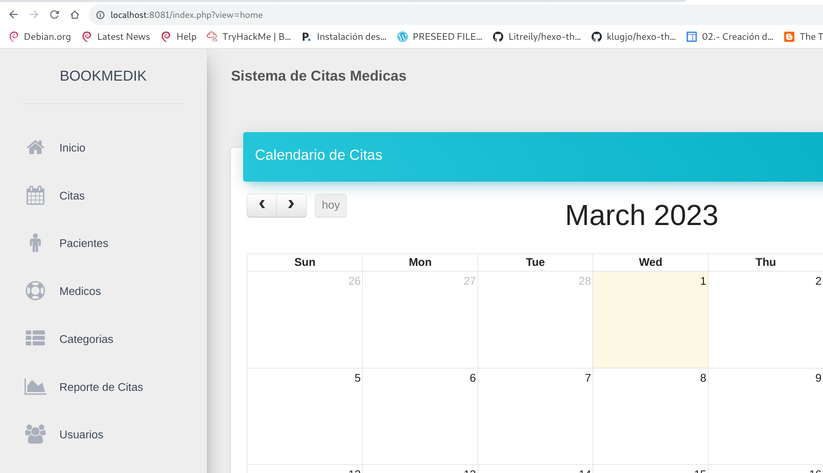Advance calendar to next month

[x=291, y=205]
